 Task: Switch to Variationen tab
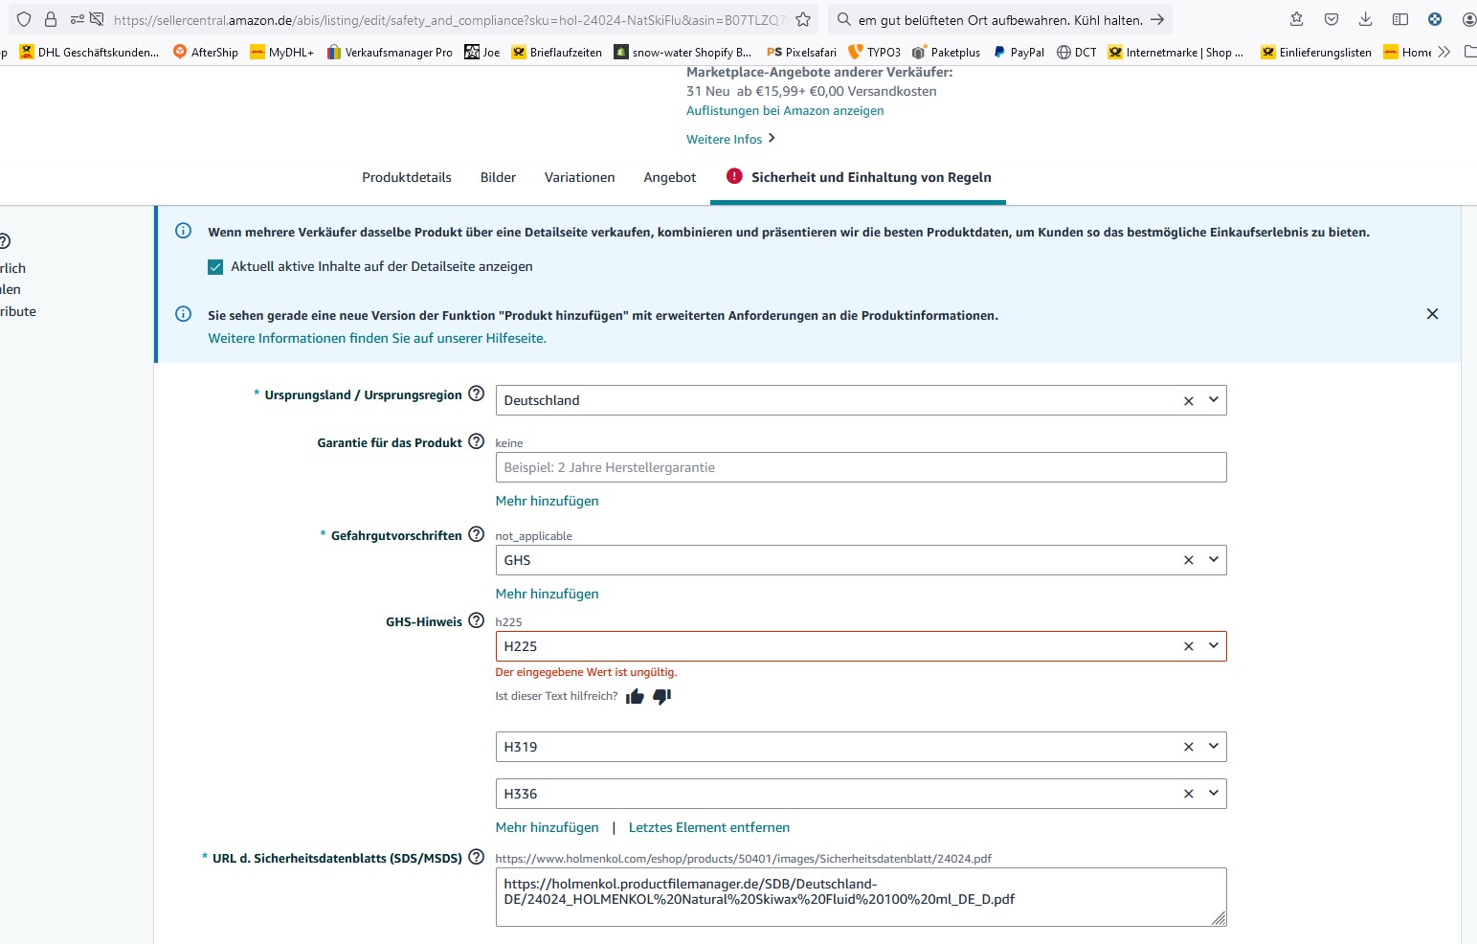(x=579, y=177)
